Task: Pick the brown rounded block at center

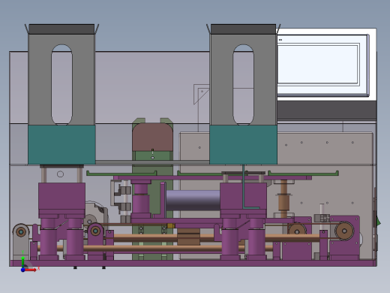Action: (x=152, y=137)
